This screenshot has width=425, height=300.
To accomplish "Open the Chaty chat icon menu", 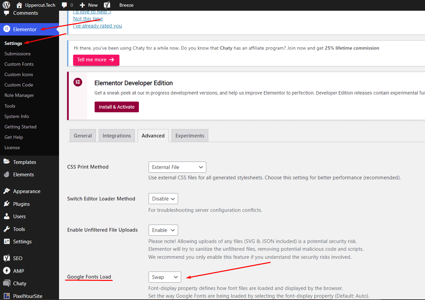I will (x=7, y=283).
